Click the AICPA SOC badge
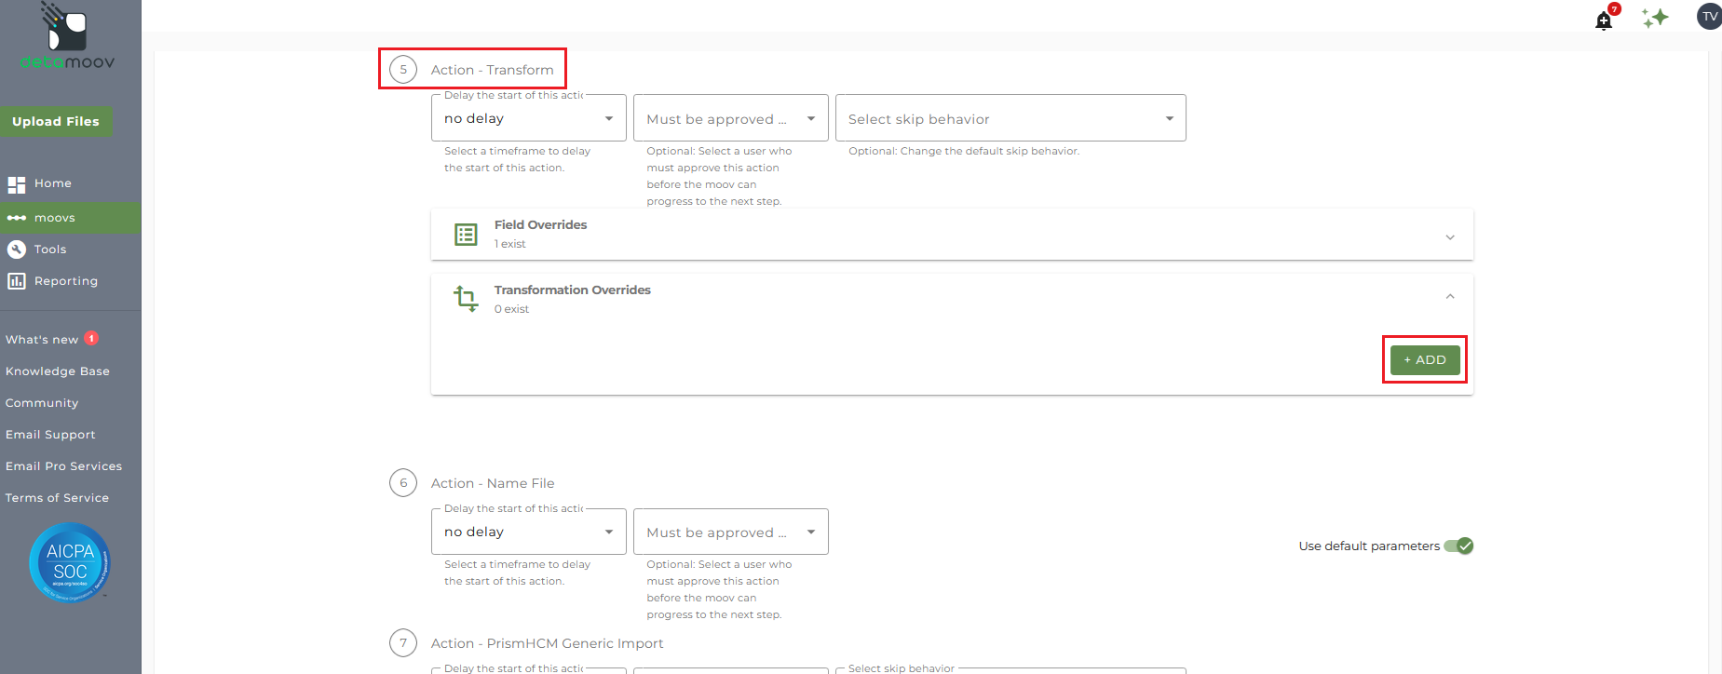The width and height of the screenshot is (1722, 674). pyautogui.click(x=70, y=562)
